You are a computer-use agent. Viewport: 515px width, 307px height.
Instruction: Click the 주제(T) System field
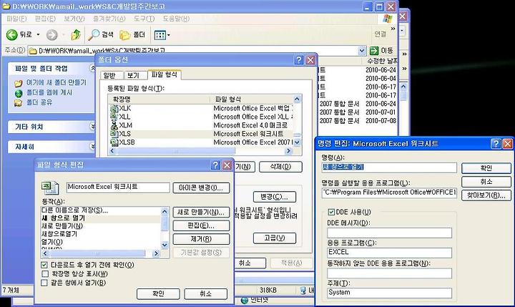pos(389,293)
